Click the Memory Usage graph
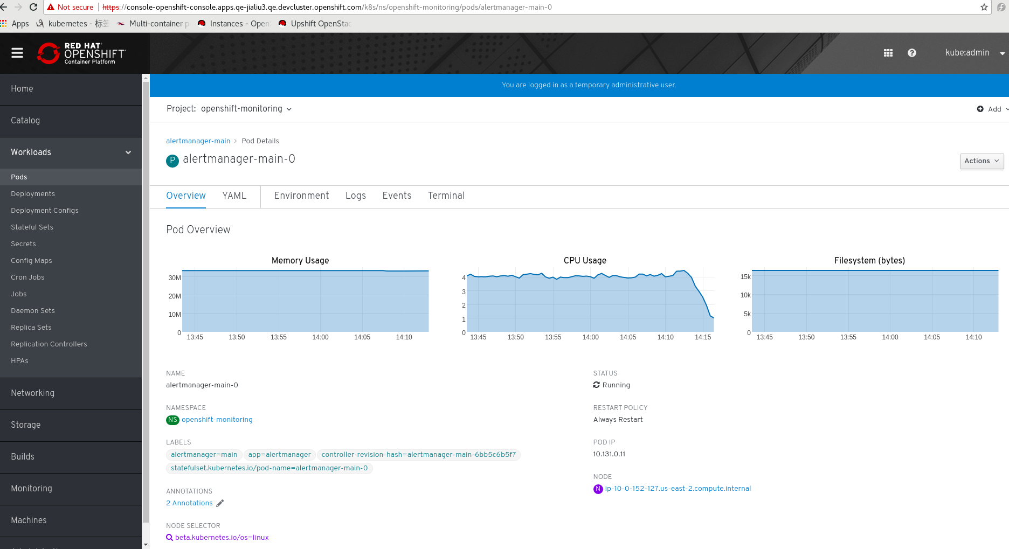Viewport: 1009px width, 549px height. click(305, 301)
